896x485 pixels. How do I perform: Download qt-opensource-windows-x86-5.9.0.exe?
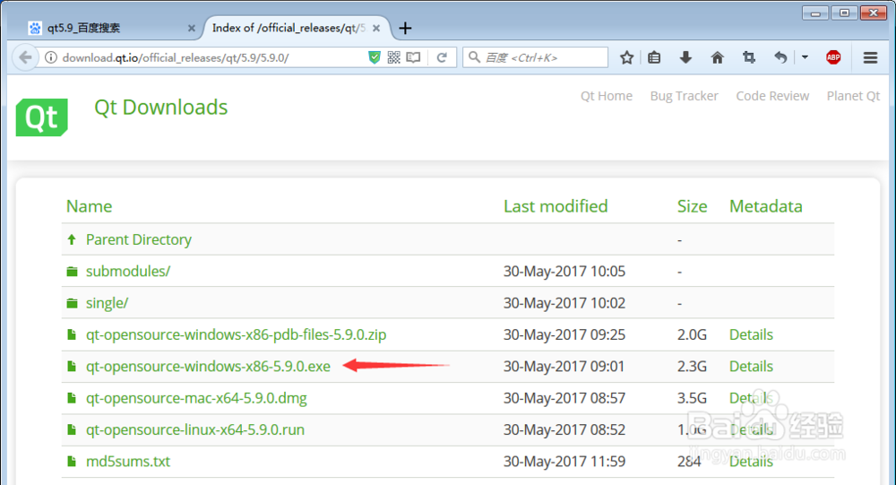pos(208,366)
